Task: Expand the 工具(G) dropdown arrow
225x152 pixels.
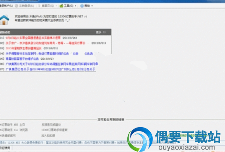Action: [x=76, y=6]
